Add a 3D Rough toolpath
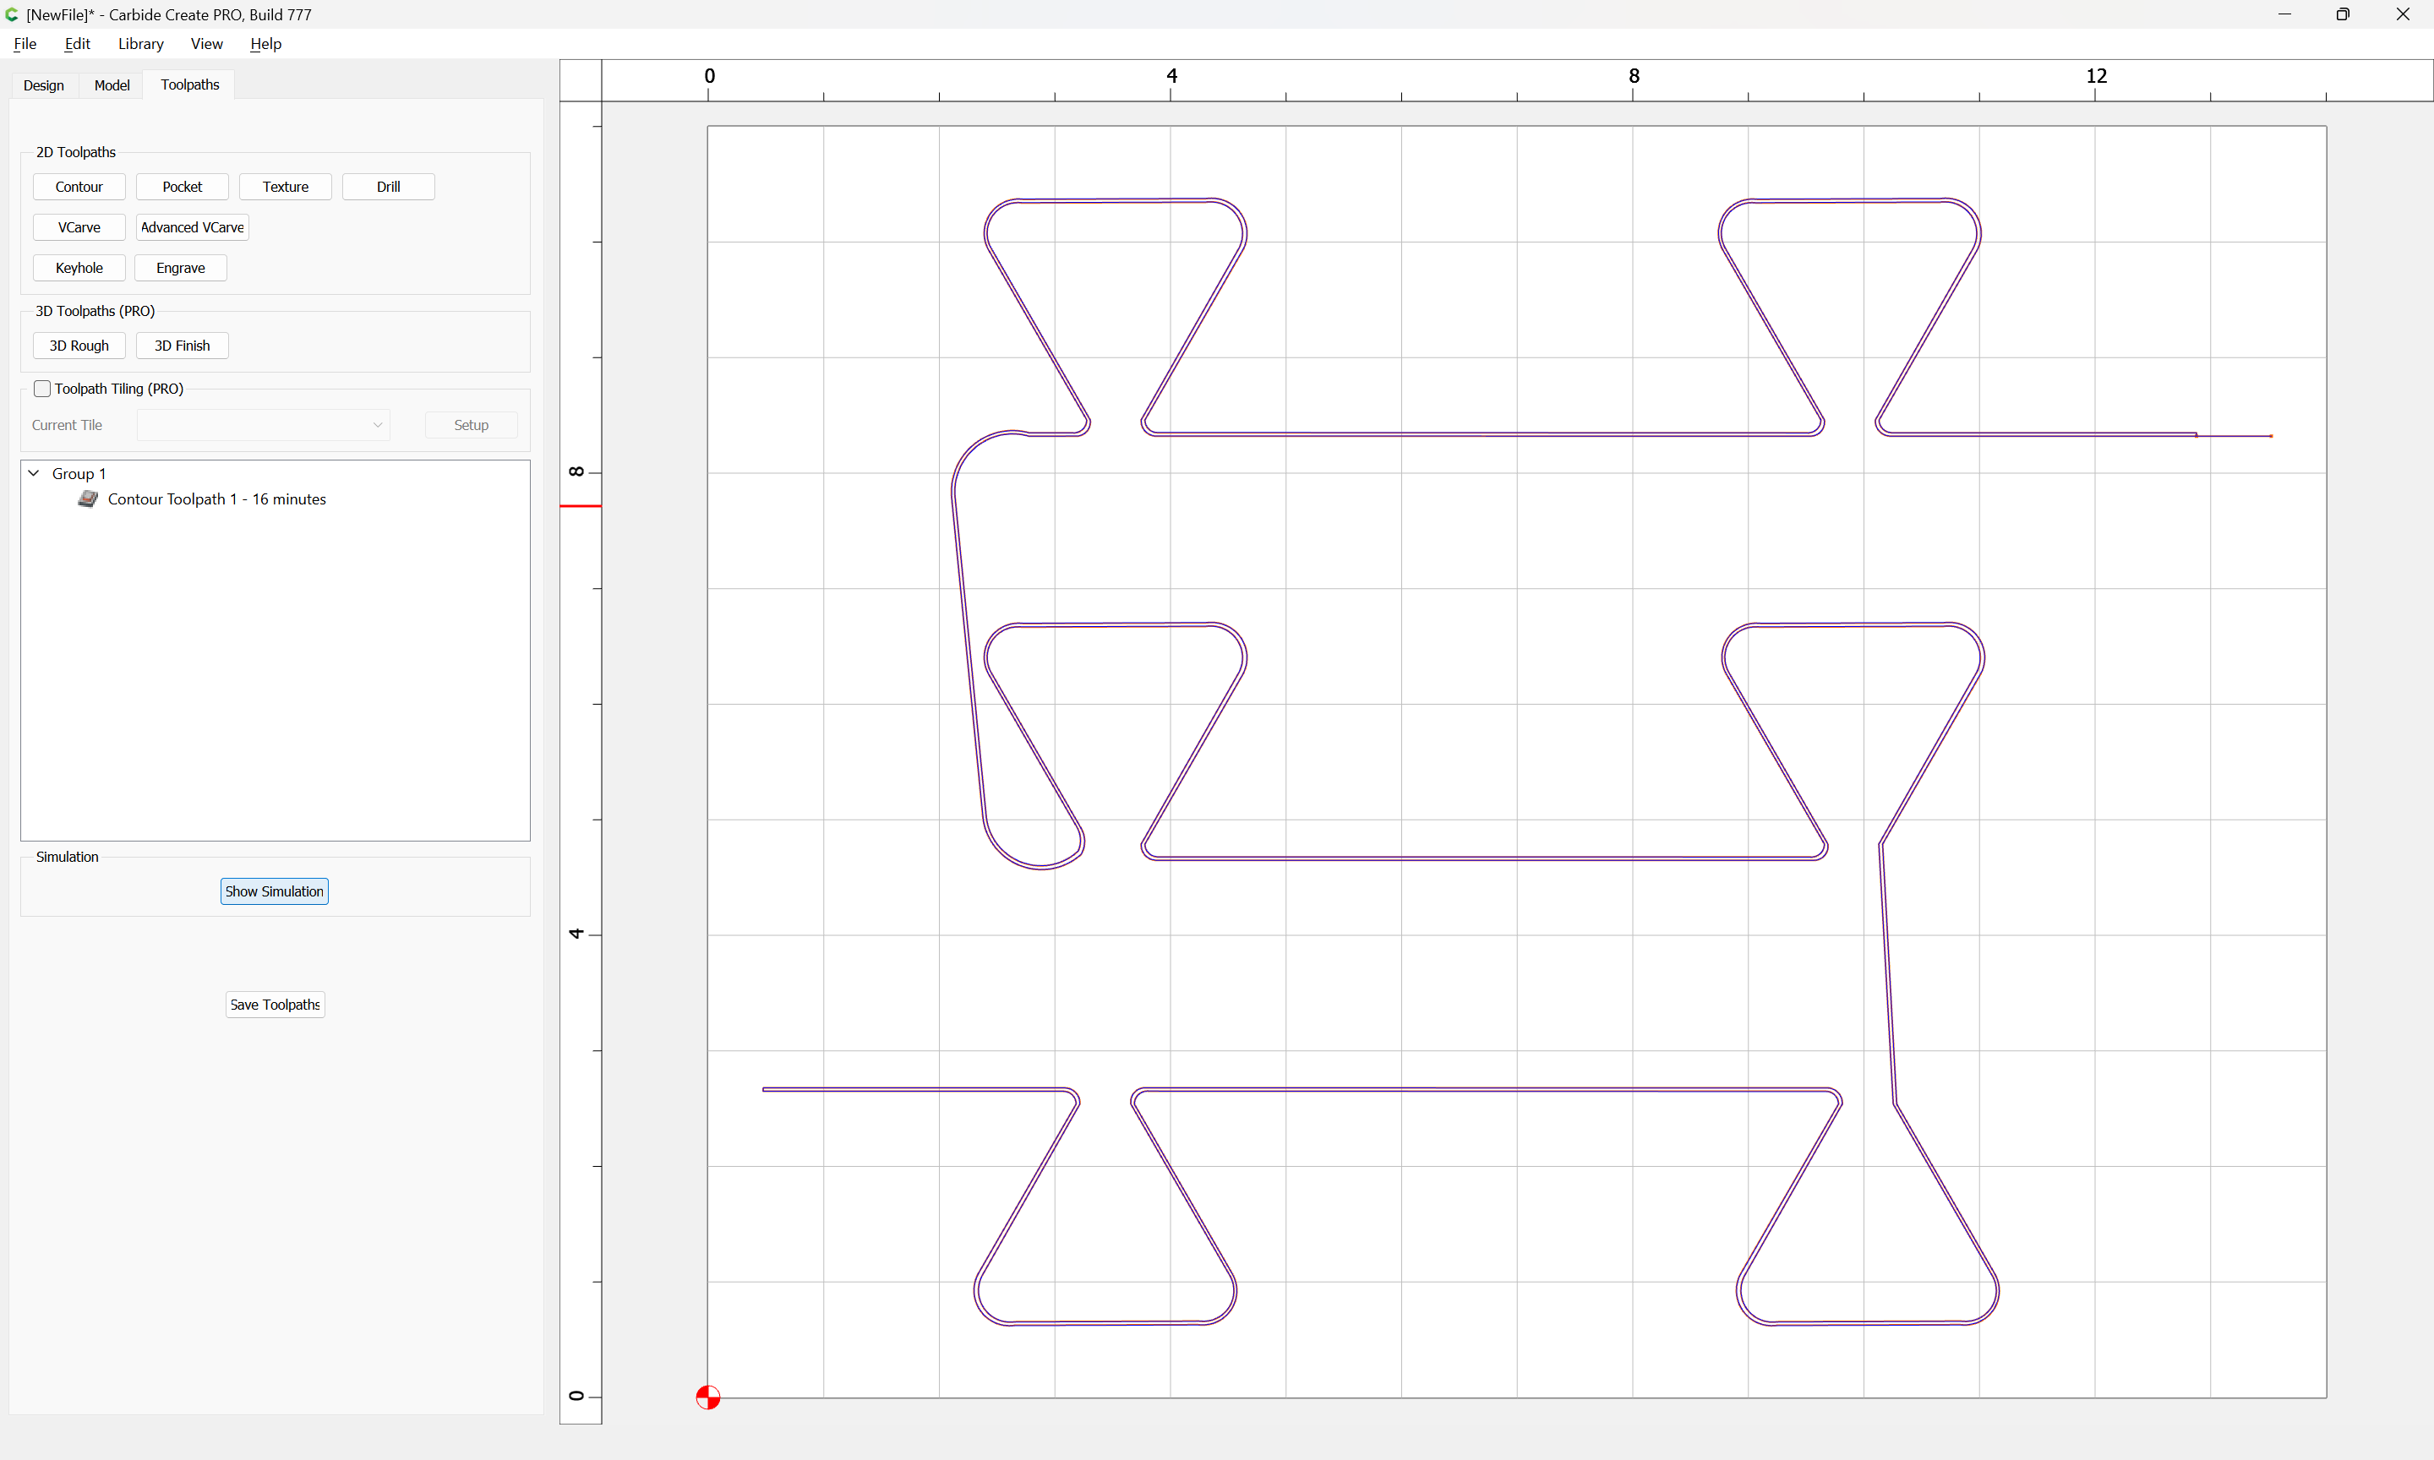Screen dimensions: 2434x1460 tap(79, 346)
